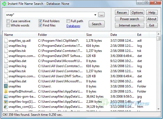Screen dimensions: 163x119
Task: Click the C:\Program Files\ClipMate7\ folder cell
Action: (58, 41)
